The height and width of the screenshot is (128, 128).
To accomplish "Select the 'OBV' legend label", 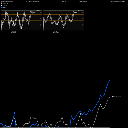I will tap(4, 8).
